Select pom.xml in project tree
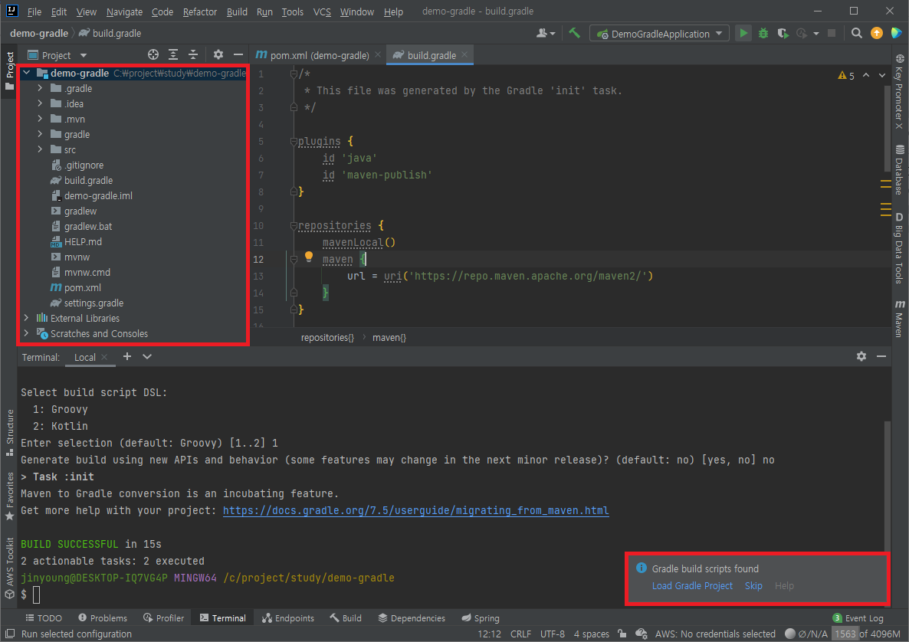909x642 pixels. [75, 287]
